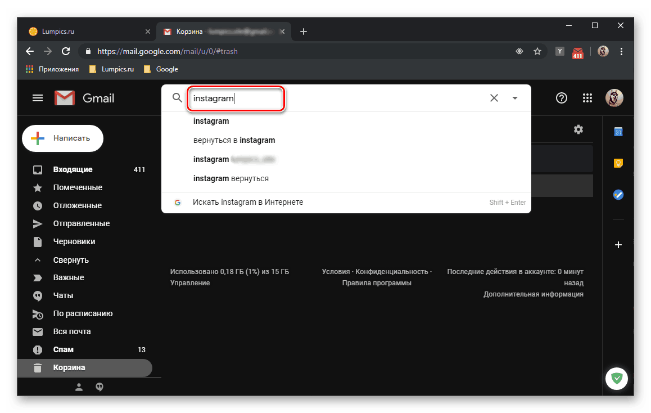Click the address bar URL
This screenshot has width=651, height=413.
coord(168,52)
